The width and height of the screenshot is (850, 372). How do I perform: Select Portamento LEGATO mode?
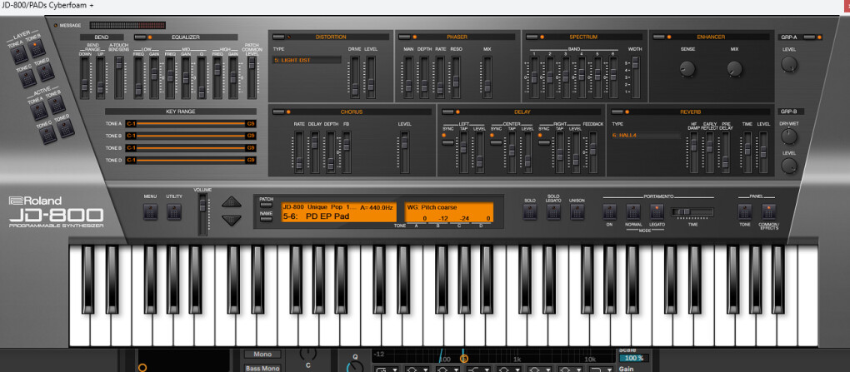pos(657,211)
